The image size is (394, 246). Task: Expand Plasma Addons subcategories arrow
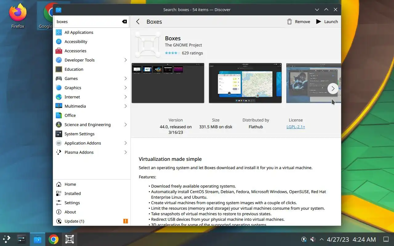pyautogui.click(x=126, y=152)
